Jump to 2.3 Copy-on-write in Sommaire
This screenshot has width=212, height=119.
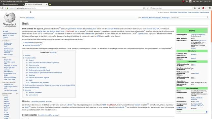pos(32,65)
